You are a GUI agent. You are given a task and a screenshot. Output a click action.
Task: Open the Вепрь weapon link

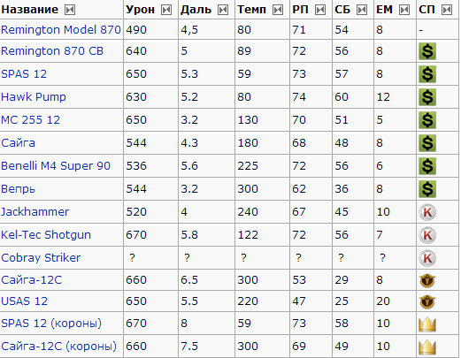pyautogui.click(x=19, y=189)
